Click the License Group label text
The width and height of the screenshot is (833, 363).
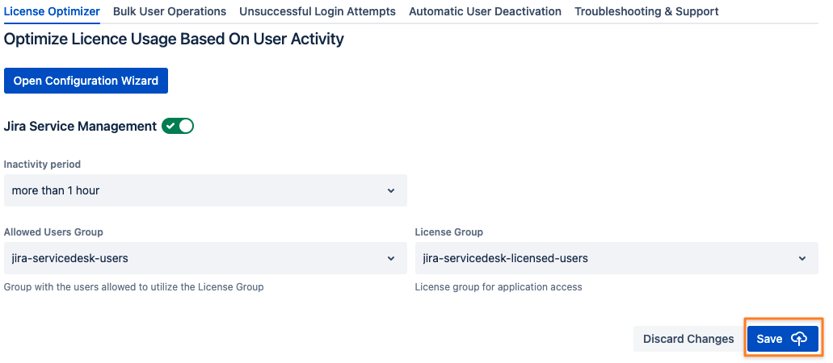coord(449,232)
